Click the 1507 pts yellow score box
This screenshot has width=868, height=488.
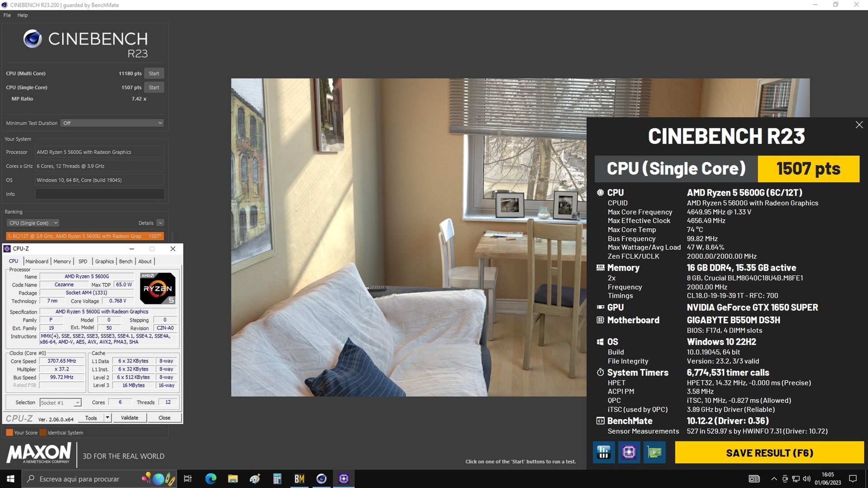pyautogui.click(x=808, y=169)
